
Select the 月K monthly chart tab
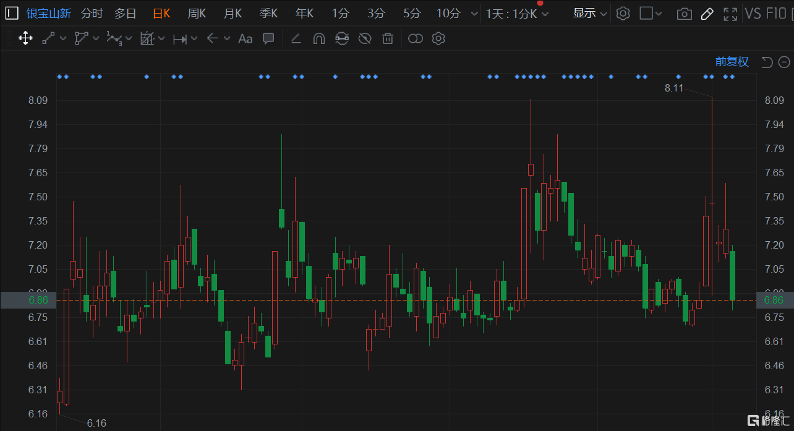[x=233, y=14]
